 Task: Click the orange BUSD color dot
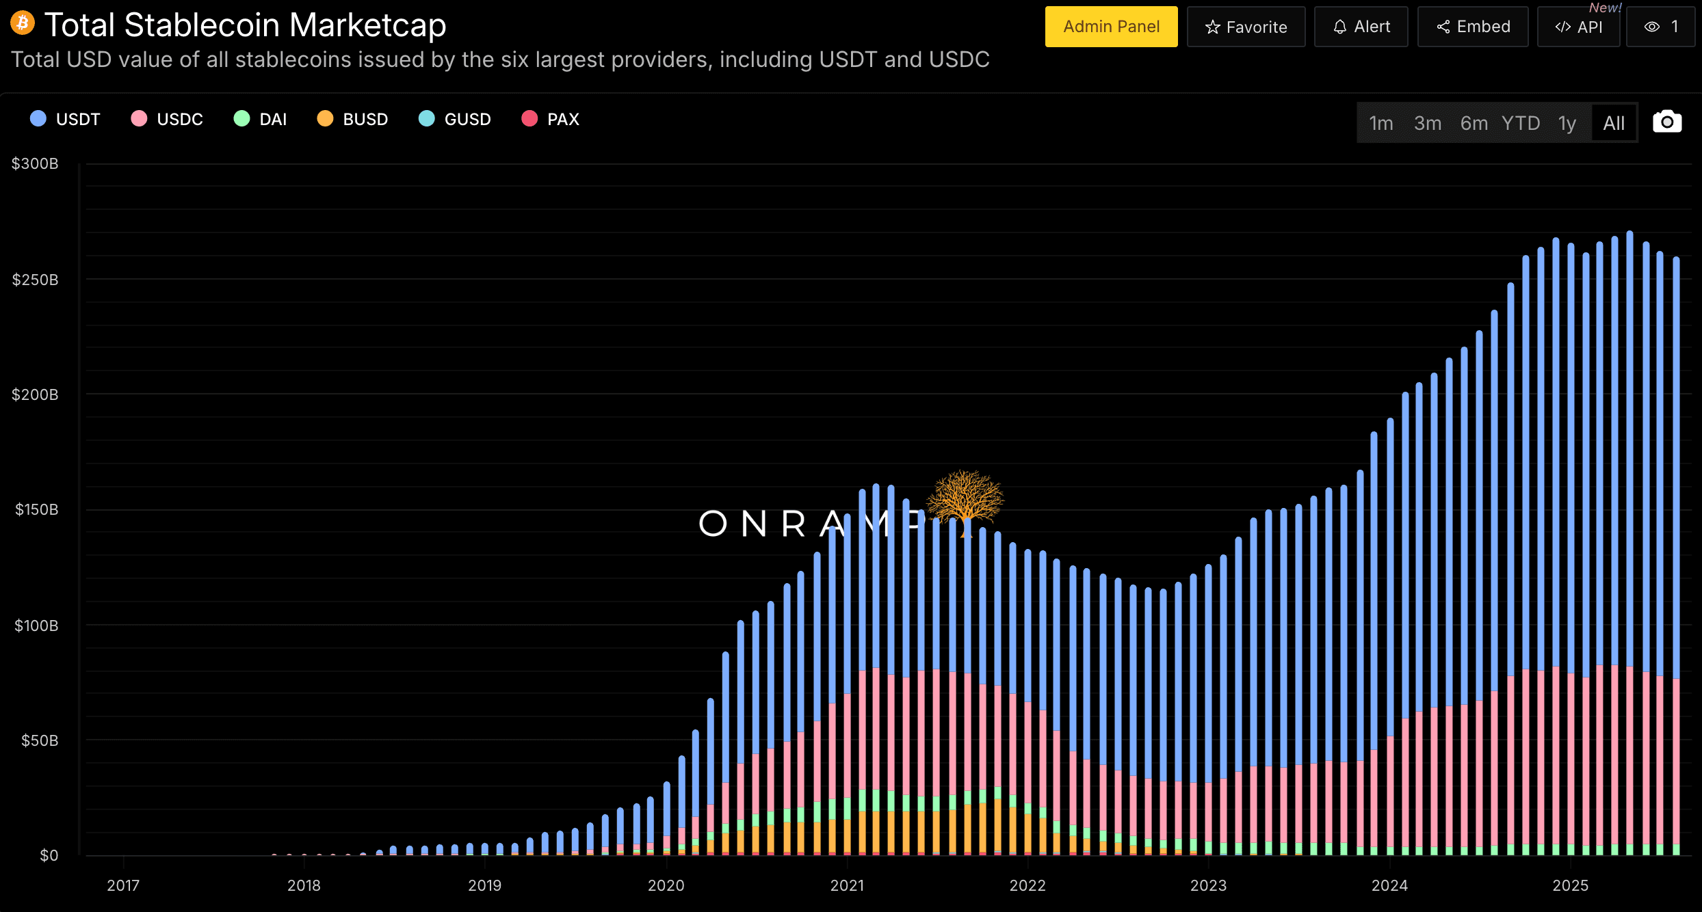pyautogui.click(x=325, y=118)
